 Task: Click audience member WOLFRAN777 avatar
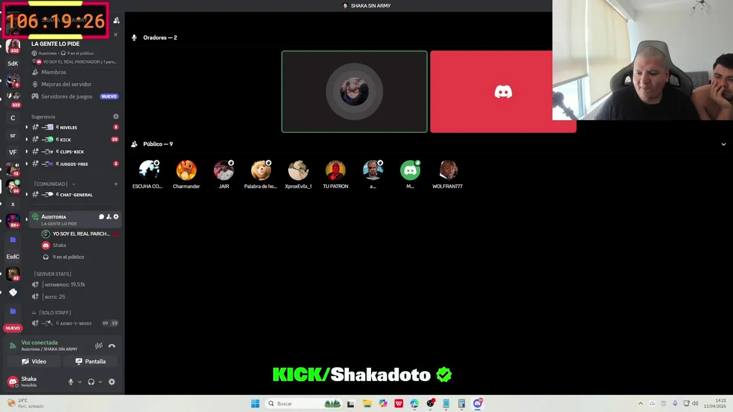click(x=447, y=171)
